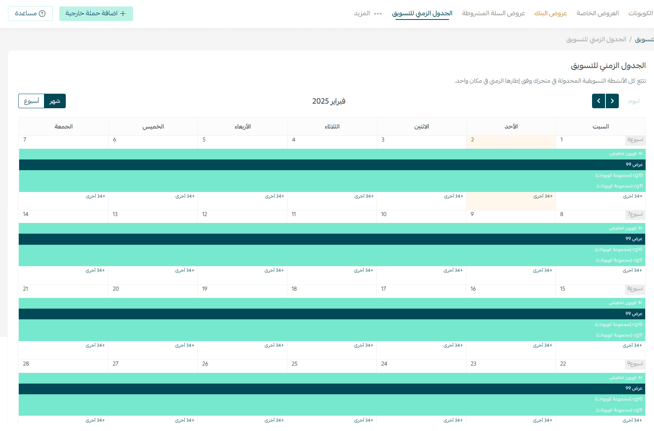Open the مساعدة help button

point(30,14)
